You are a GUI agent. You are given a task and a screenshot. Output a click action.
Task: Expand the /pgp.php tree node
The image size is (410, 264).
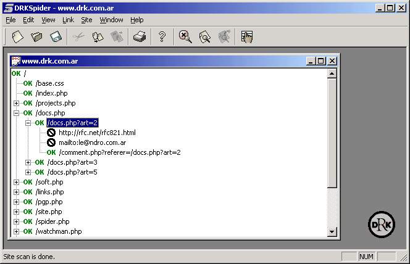pos(16,202)
